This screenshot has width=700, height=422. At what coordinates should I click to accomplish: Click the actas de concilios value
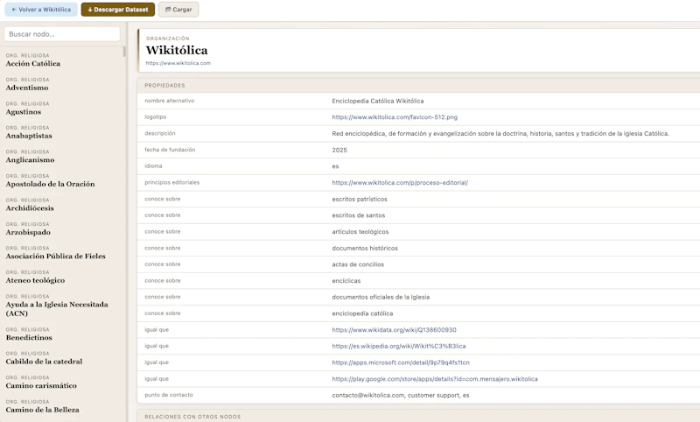(358, 264)
